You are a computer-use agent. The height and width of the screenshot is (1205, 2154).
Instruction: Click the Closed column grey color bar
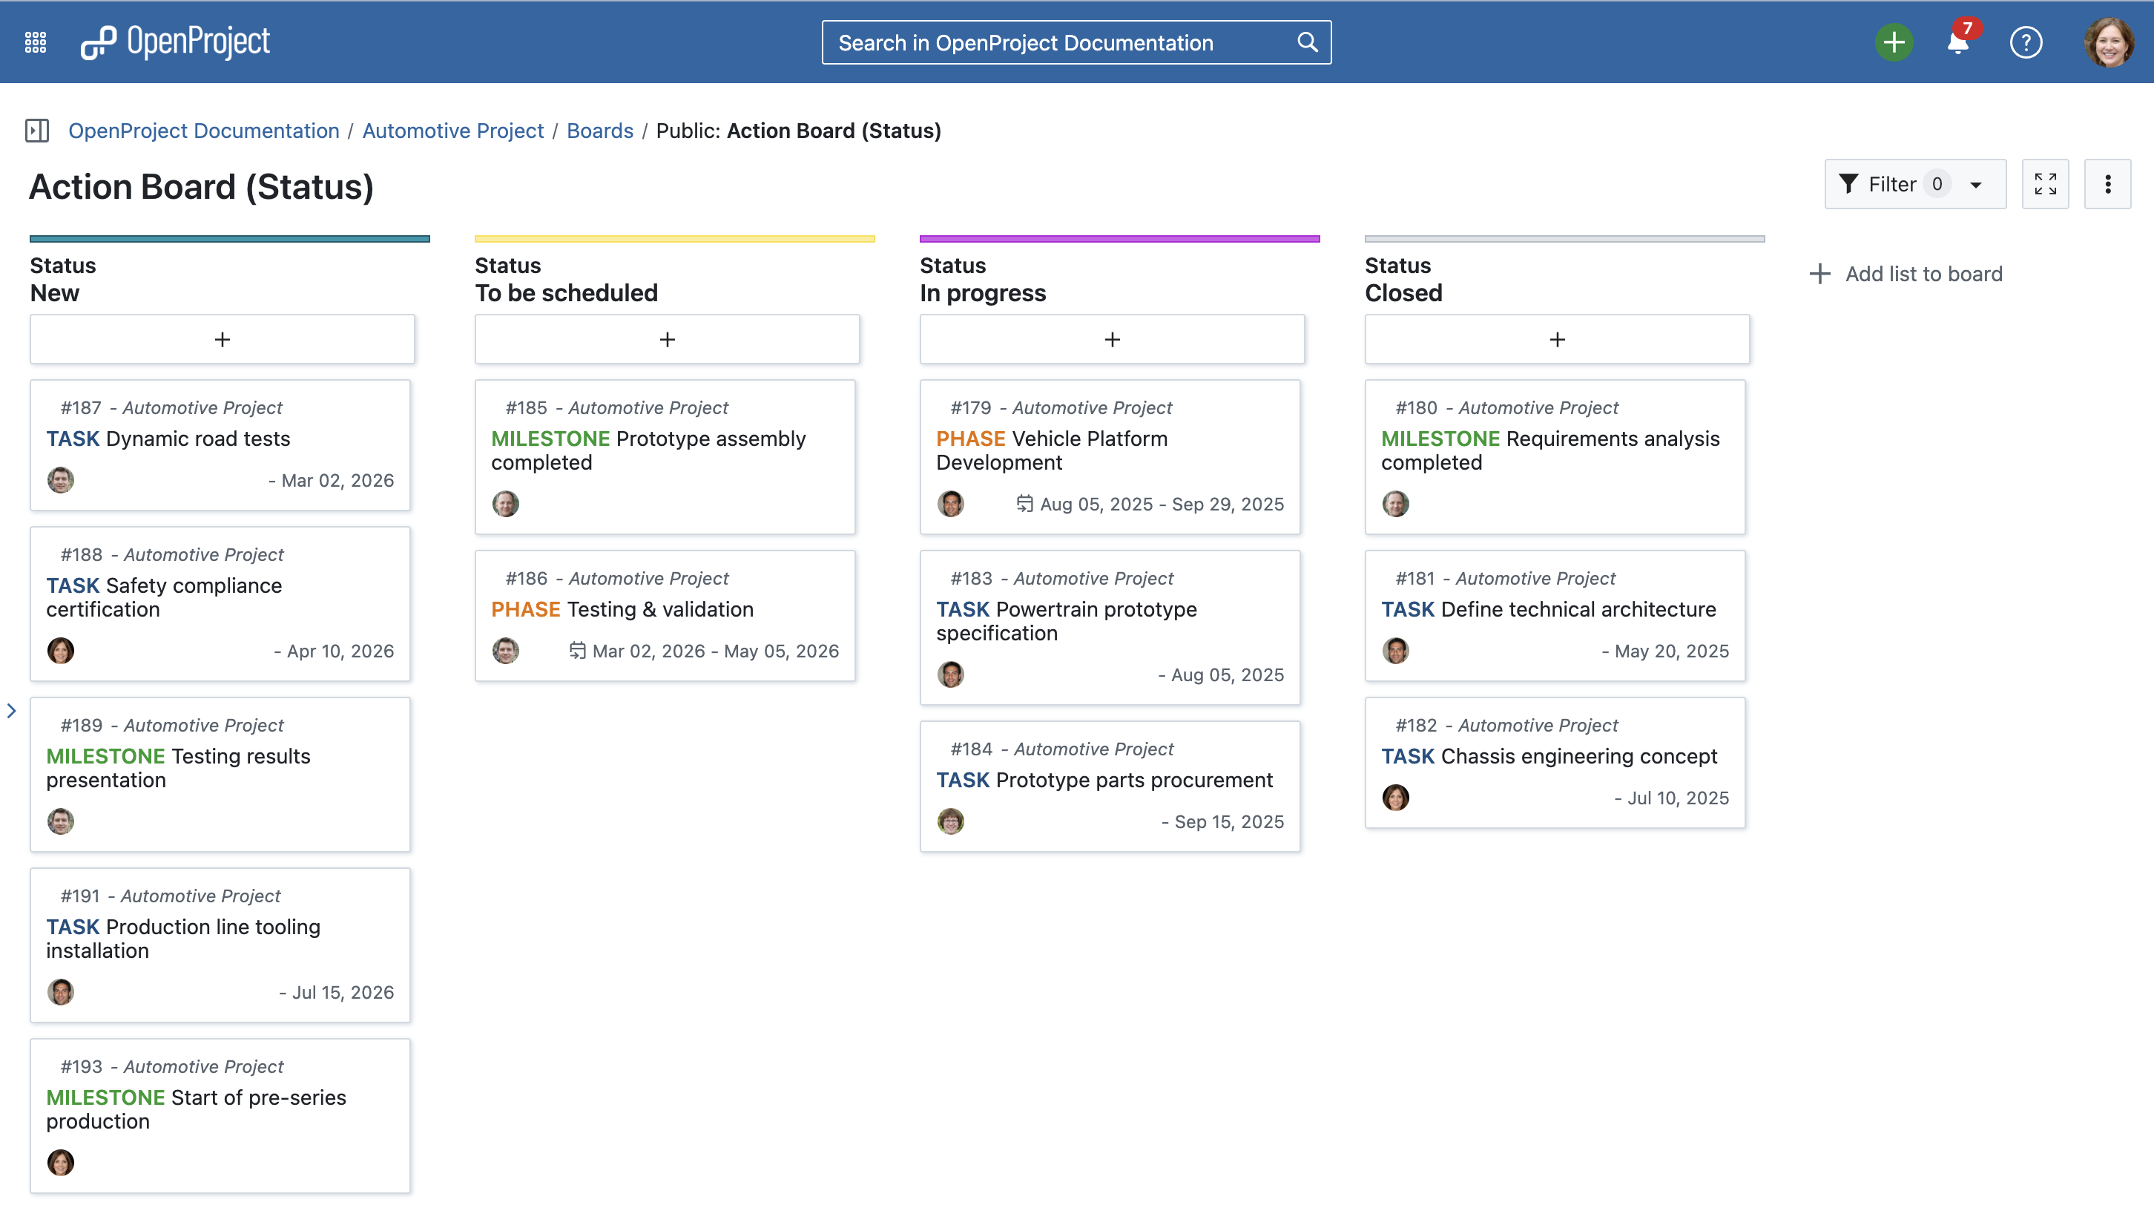click(x=1564, y=238)
